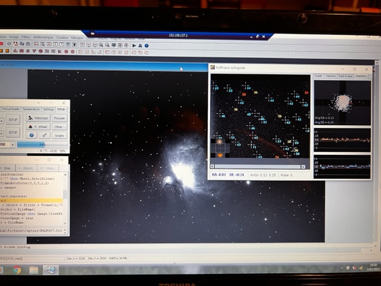Click the black flag marker toolbar icon
This screenshot has width=381, height=286.
click(134, 45)
